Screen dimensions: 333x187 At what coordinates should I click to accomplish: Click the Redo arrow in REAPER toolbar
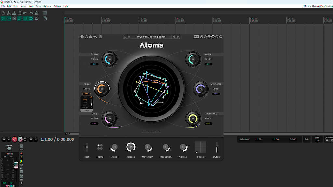(31, 13)
